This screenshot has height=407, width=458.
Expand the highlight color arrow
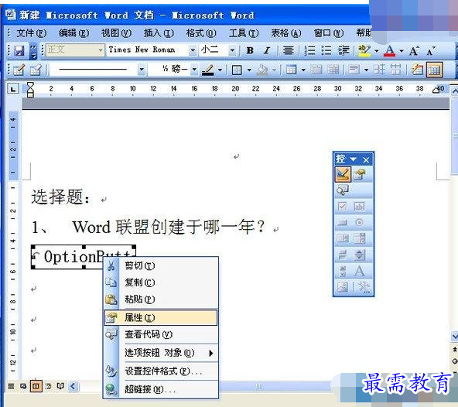[377, 51]
